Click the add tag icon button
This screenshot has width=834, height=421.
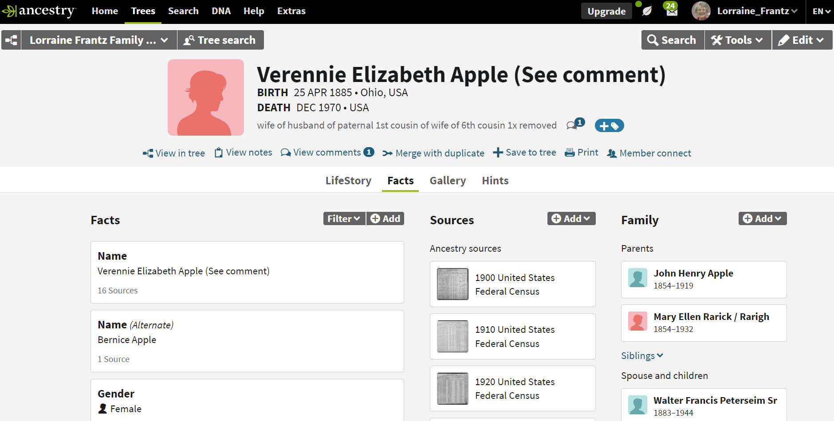pos(609,126)
